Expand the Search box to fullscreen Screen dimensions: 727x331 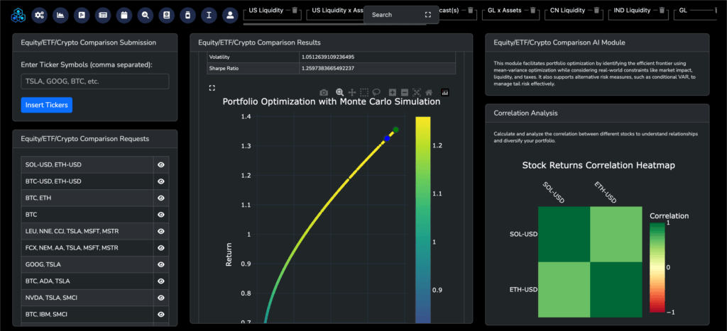pos(427,14)
